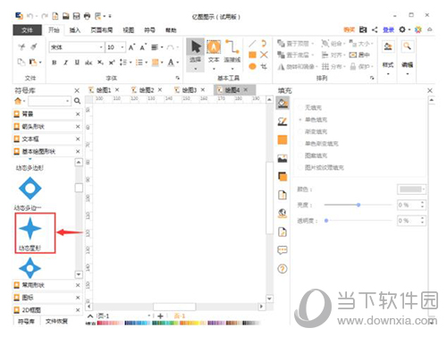Apply subscript formatting
Viewport: 447px width, 337px height.
[100, 63]
